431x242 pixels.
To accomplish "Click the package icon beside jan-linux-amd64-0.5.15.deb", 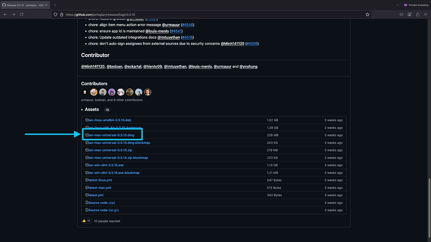I will [87, 120].
